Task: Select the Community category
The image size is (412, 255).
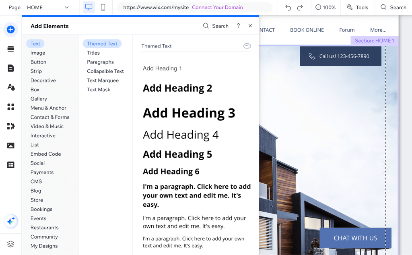Action: click(44, 236)
